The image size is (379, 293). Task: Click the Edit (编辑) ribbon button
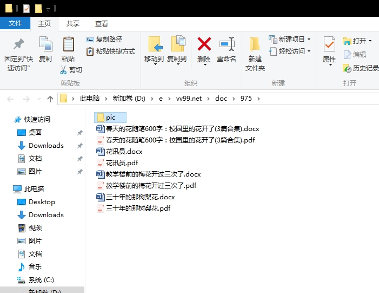(355, 55)
